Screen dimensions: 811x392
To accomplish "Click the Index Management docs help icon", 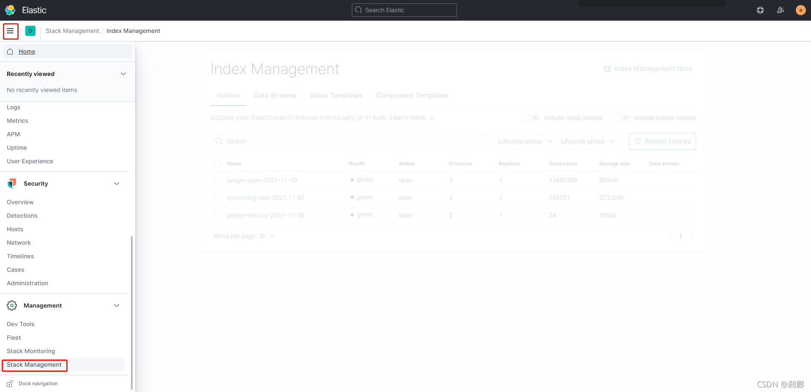I will tap(607, 69).
